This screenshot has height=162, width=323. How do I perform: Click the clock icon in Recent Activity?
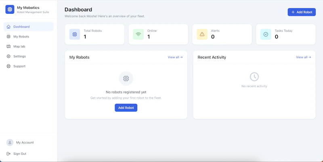254,77
